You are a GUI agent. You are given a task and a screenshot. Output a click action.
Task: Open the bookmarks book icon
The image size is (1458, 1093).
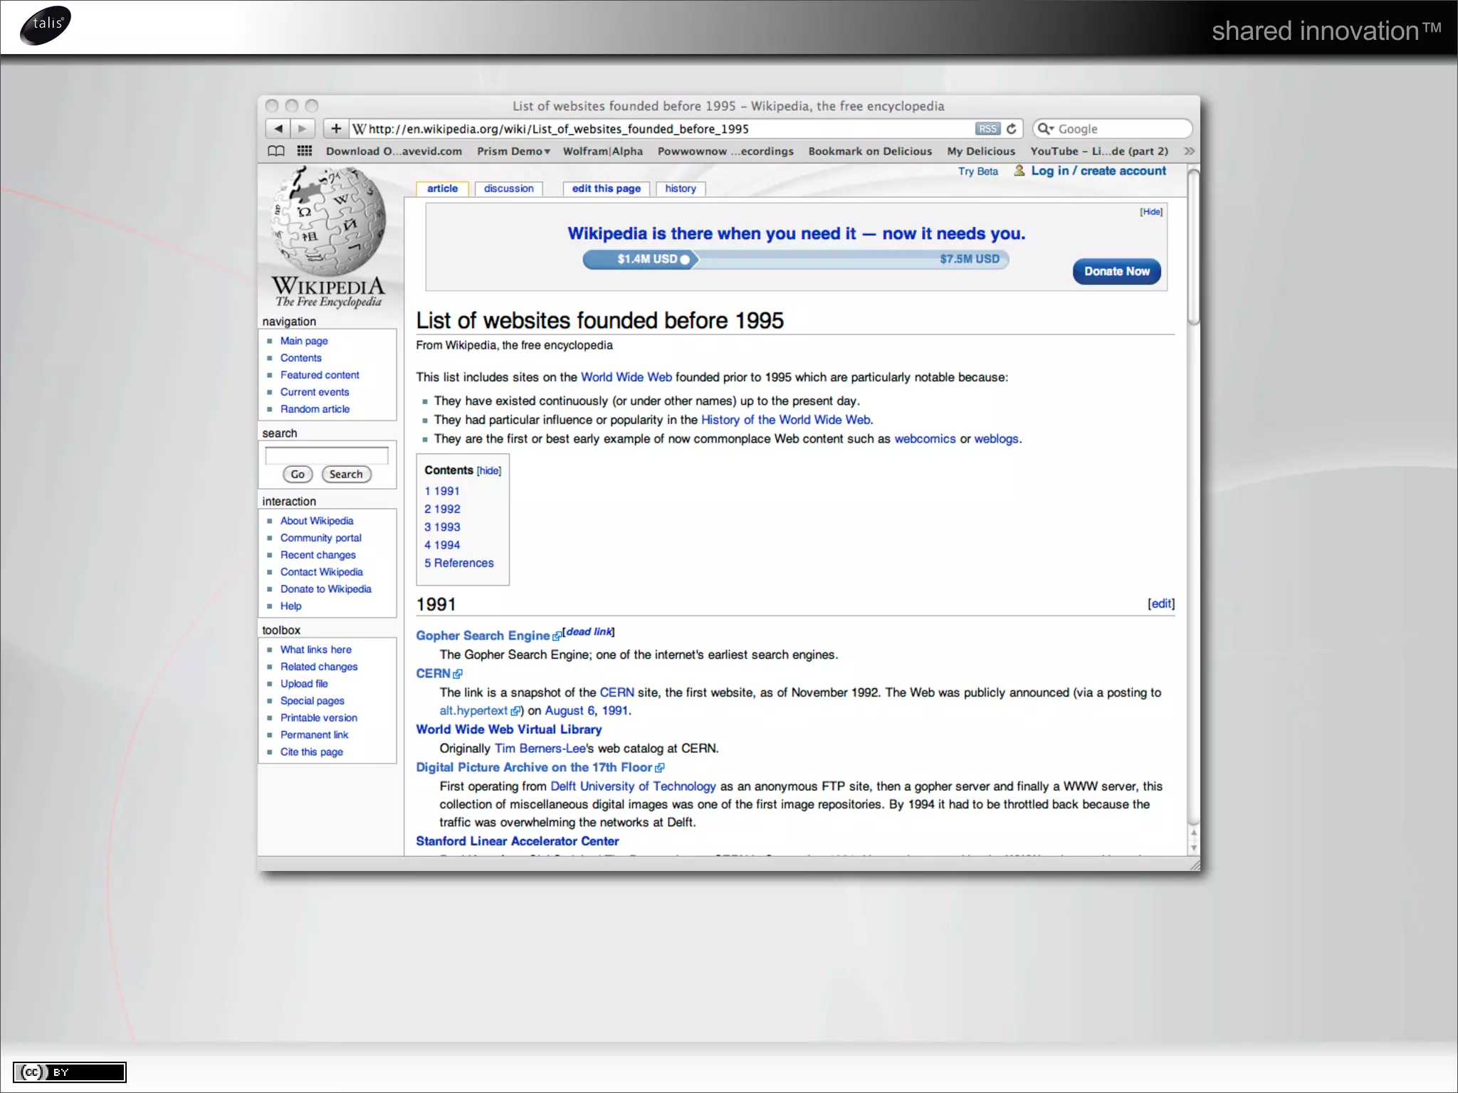tap(276, 151)
